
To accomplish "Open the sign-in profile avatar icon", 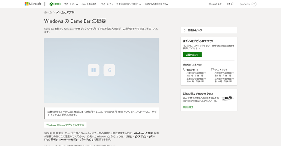I will pyautogui.click(x=254, y=4).
